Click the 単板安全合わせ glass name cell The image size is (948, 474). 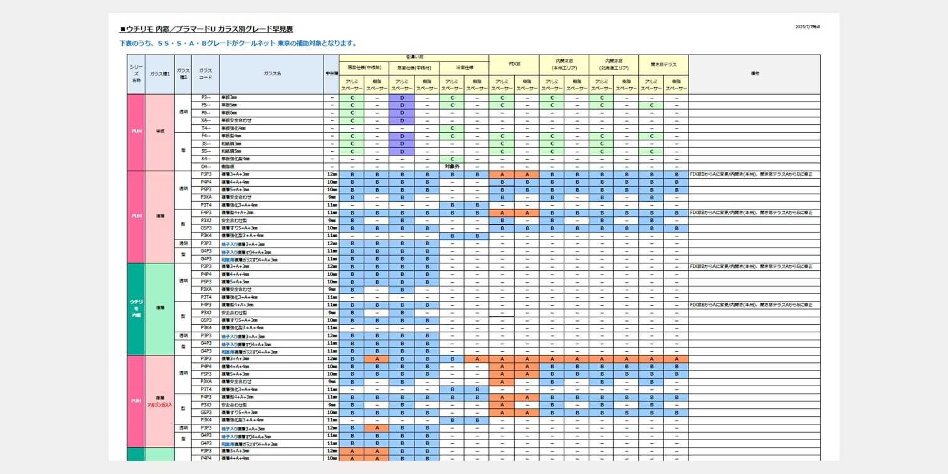pos(236,121)
